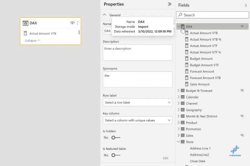Collapse the Properties pane with double-chevron icon

(169, 4)
